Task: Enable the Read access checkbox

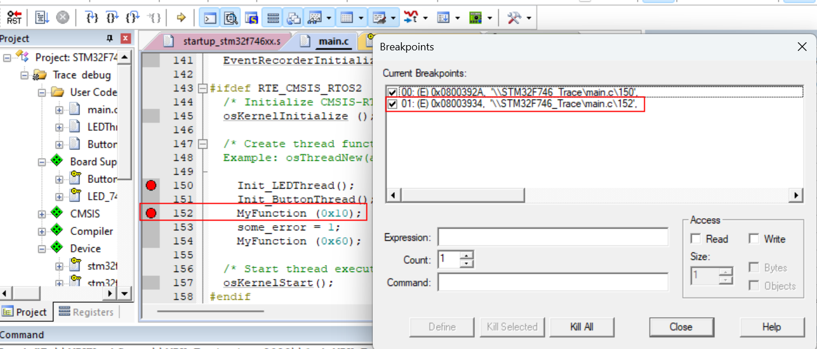Action: (695, 239)
